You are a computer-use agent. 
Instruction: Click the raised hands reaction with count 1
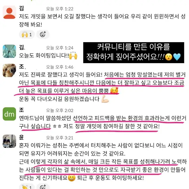pos(27,34)
